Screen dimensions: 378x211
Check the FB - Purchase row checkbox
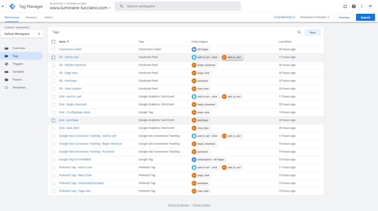[53, 81]
